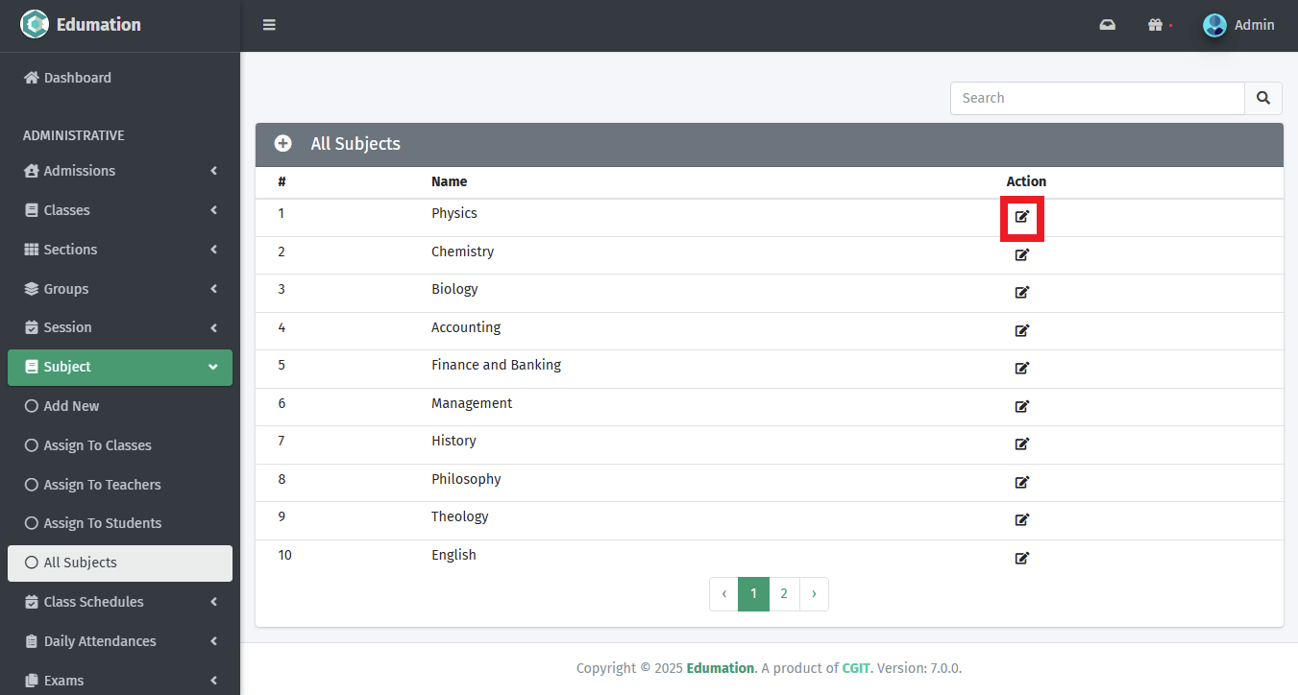Expand the Session menu
The width and height of the screenshot is (1298, 695).
coord(120,327)
